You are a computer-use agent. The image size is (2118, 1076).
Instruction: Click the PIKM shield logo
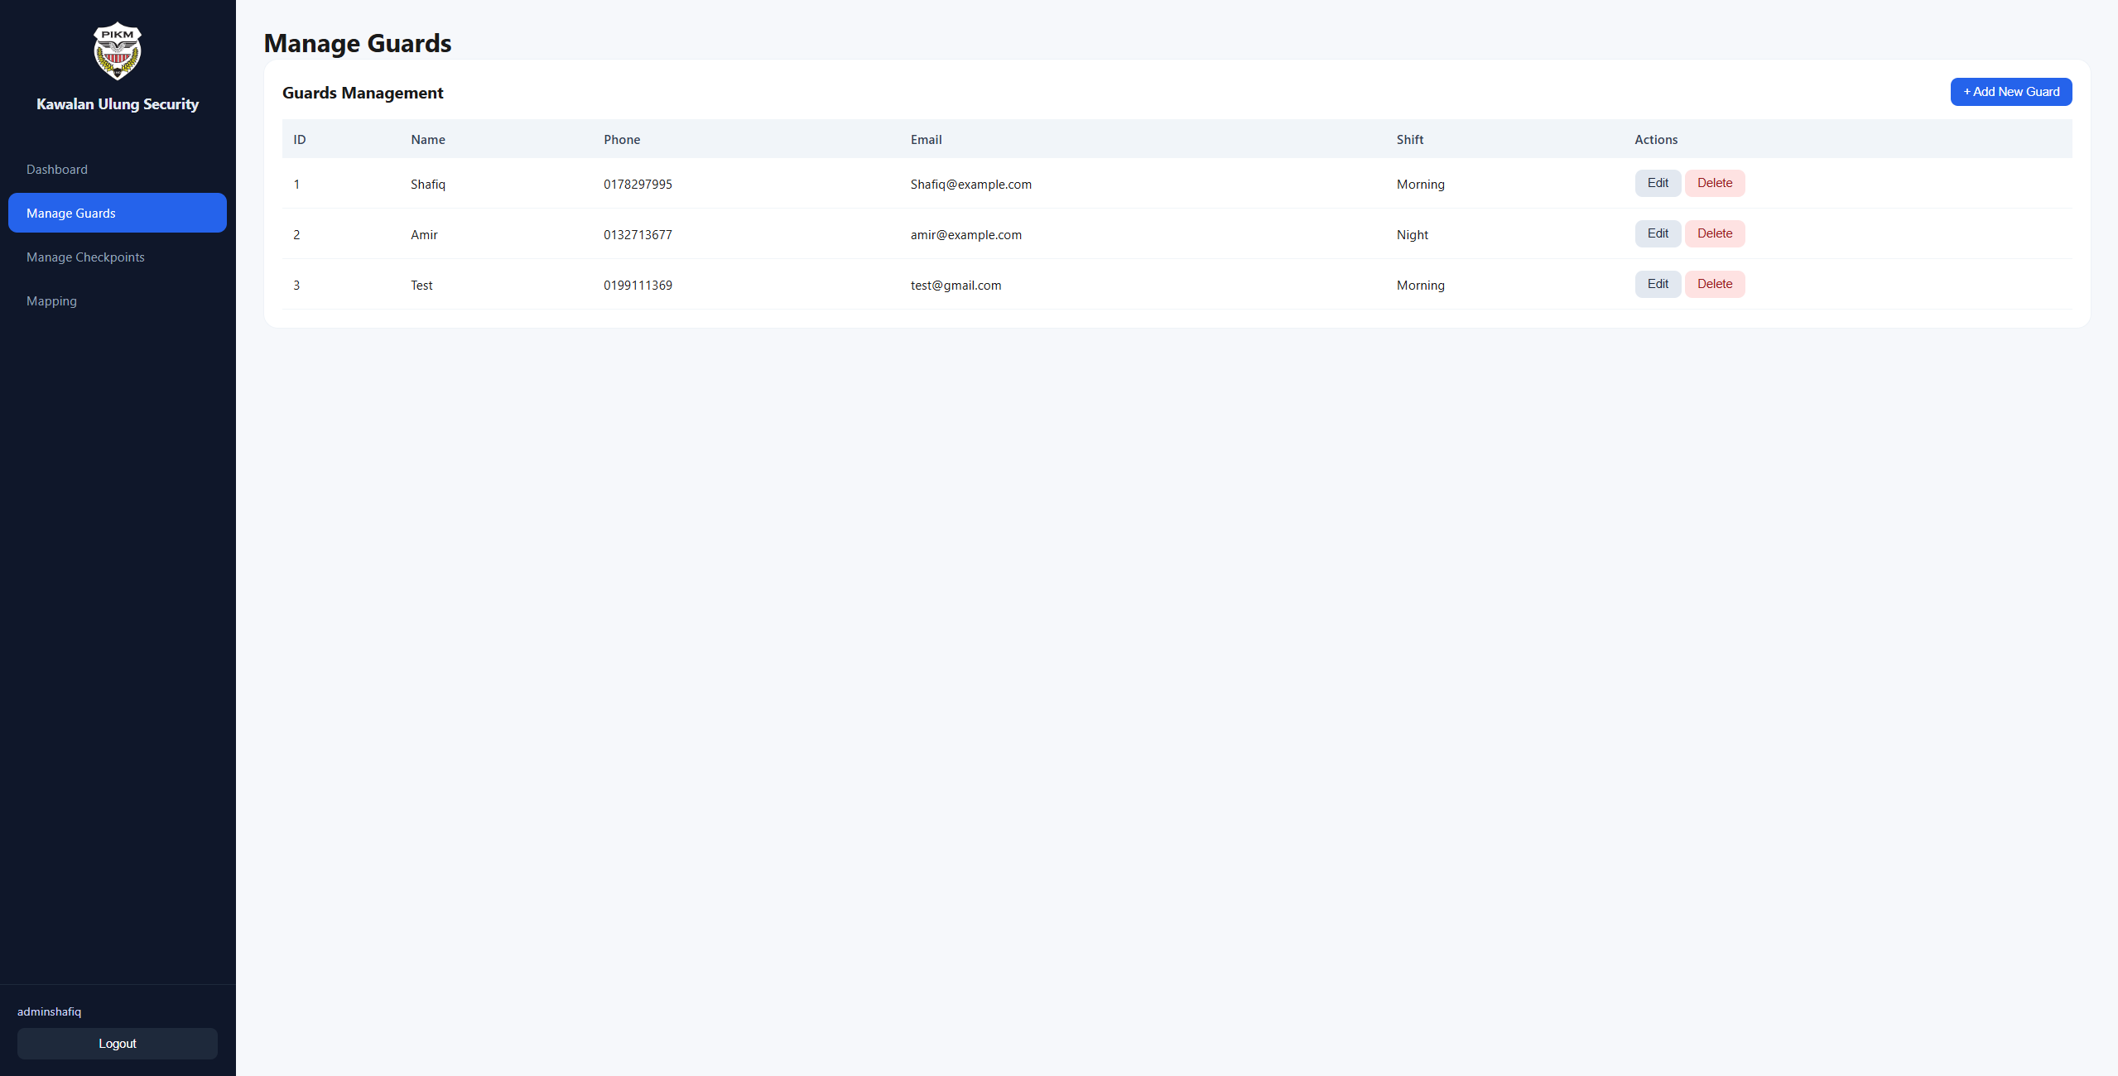click(x=117, y=51)
